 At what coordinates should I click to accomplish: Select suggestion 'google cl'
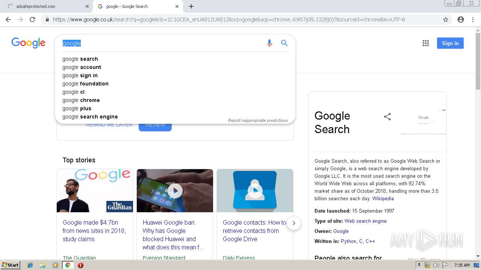pos(175,92)
